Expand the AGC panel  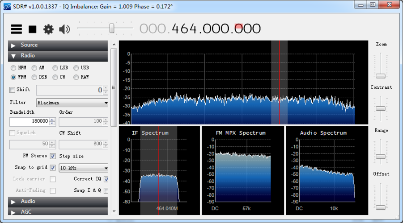click(58, 211)
